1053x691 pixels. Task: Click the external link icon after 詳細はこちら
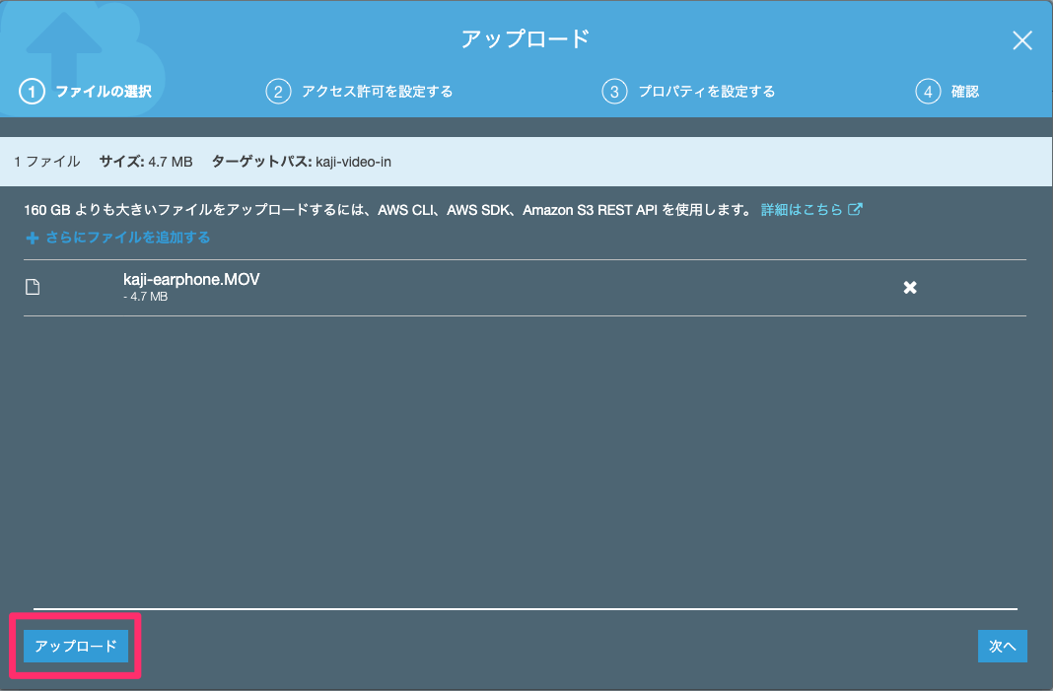pos(856,209)
